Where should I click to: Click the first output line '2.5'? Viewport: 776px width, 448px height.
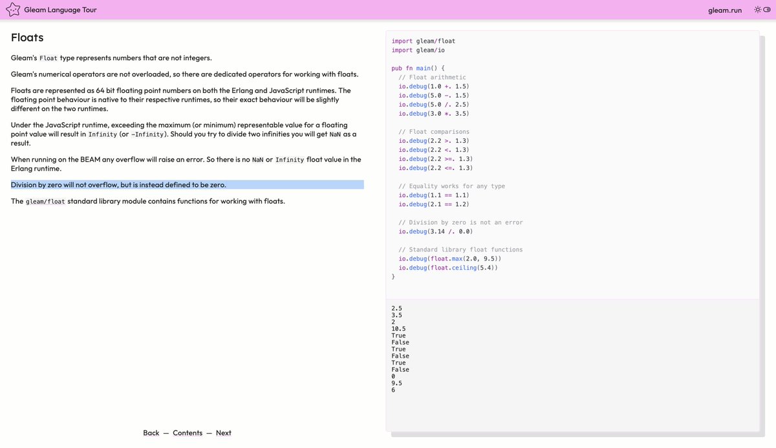click(x=396, y=308)
